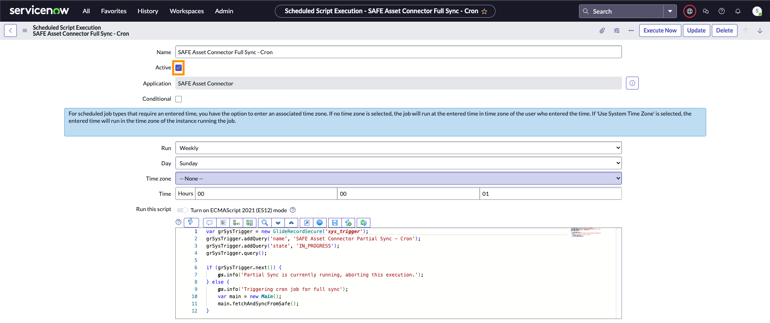Open the Favorites menu

click(x=114, y=11)
